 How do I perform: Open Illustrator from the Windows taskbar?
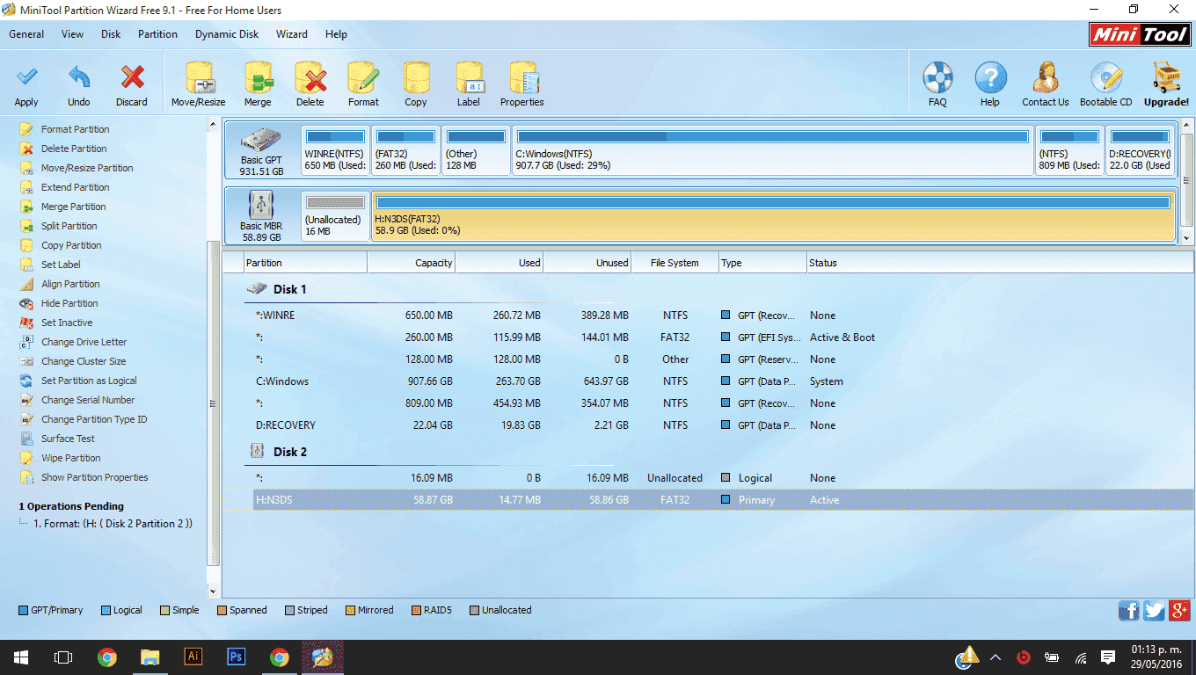(x=193, y=657)
